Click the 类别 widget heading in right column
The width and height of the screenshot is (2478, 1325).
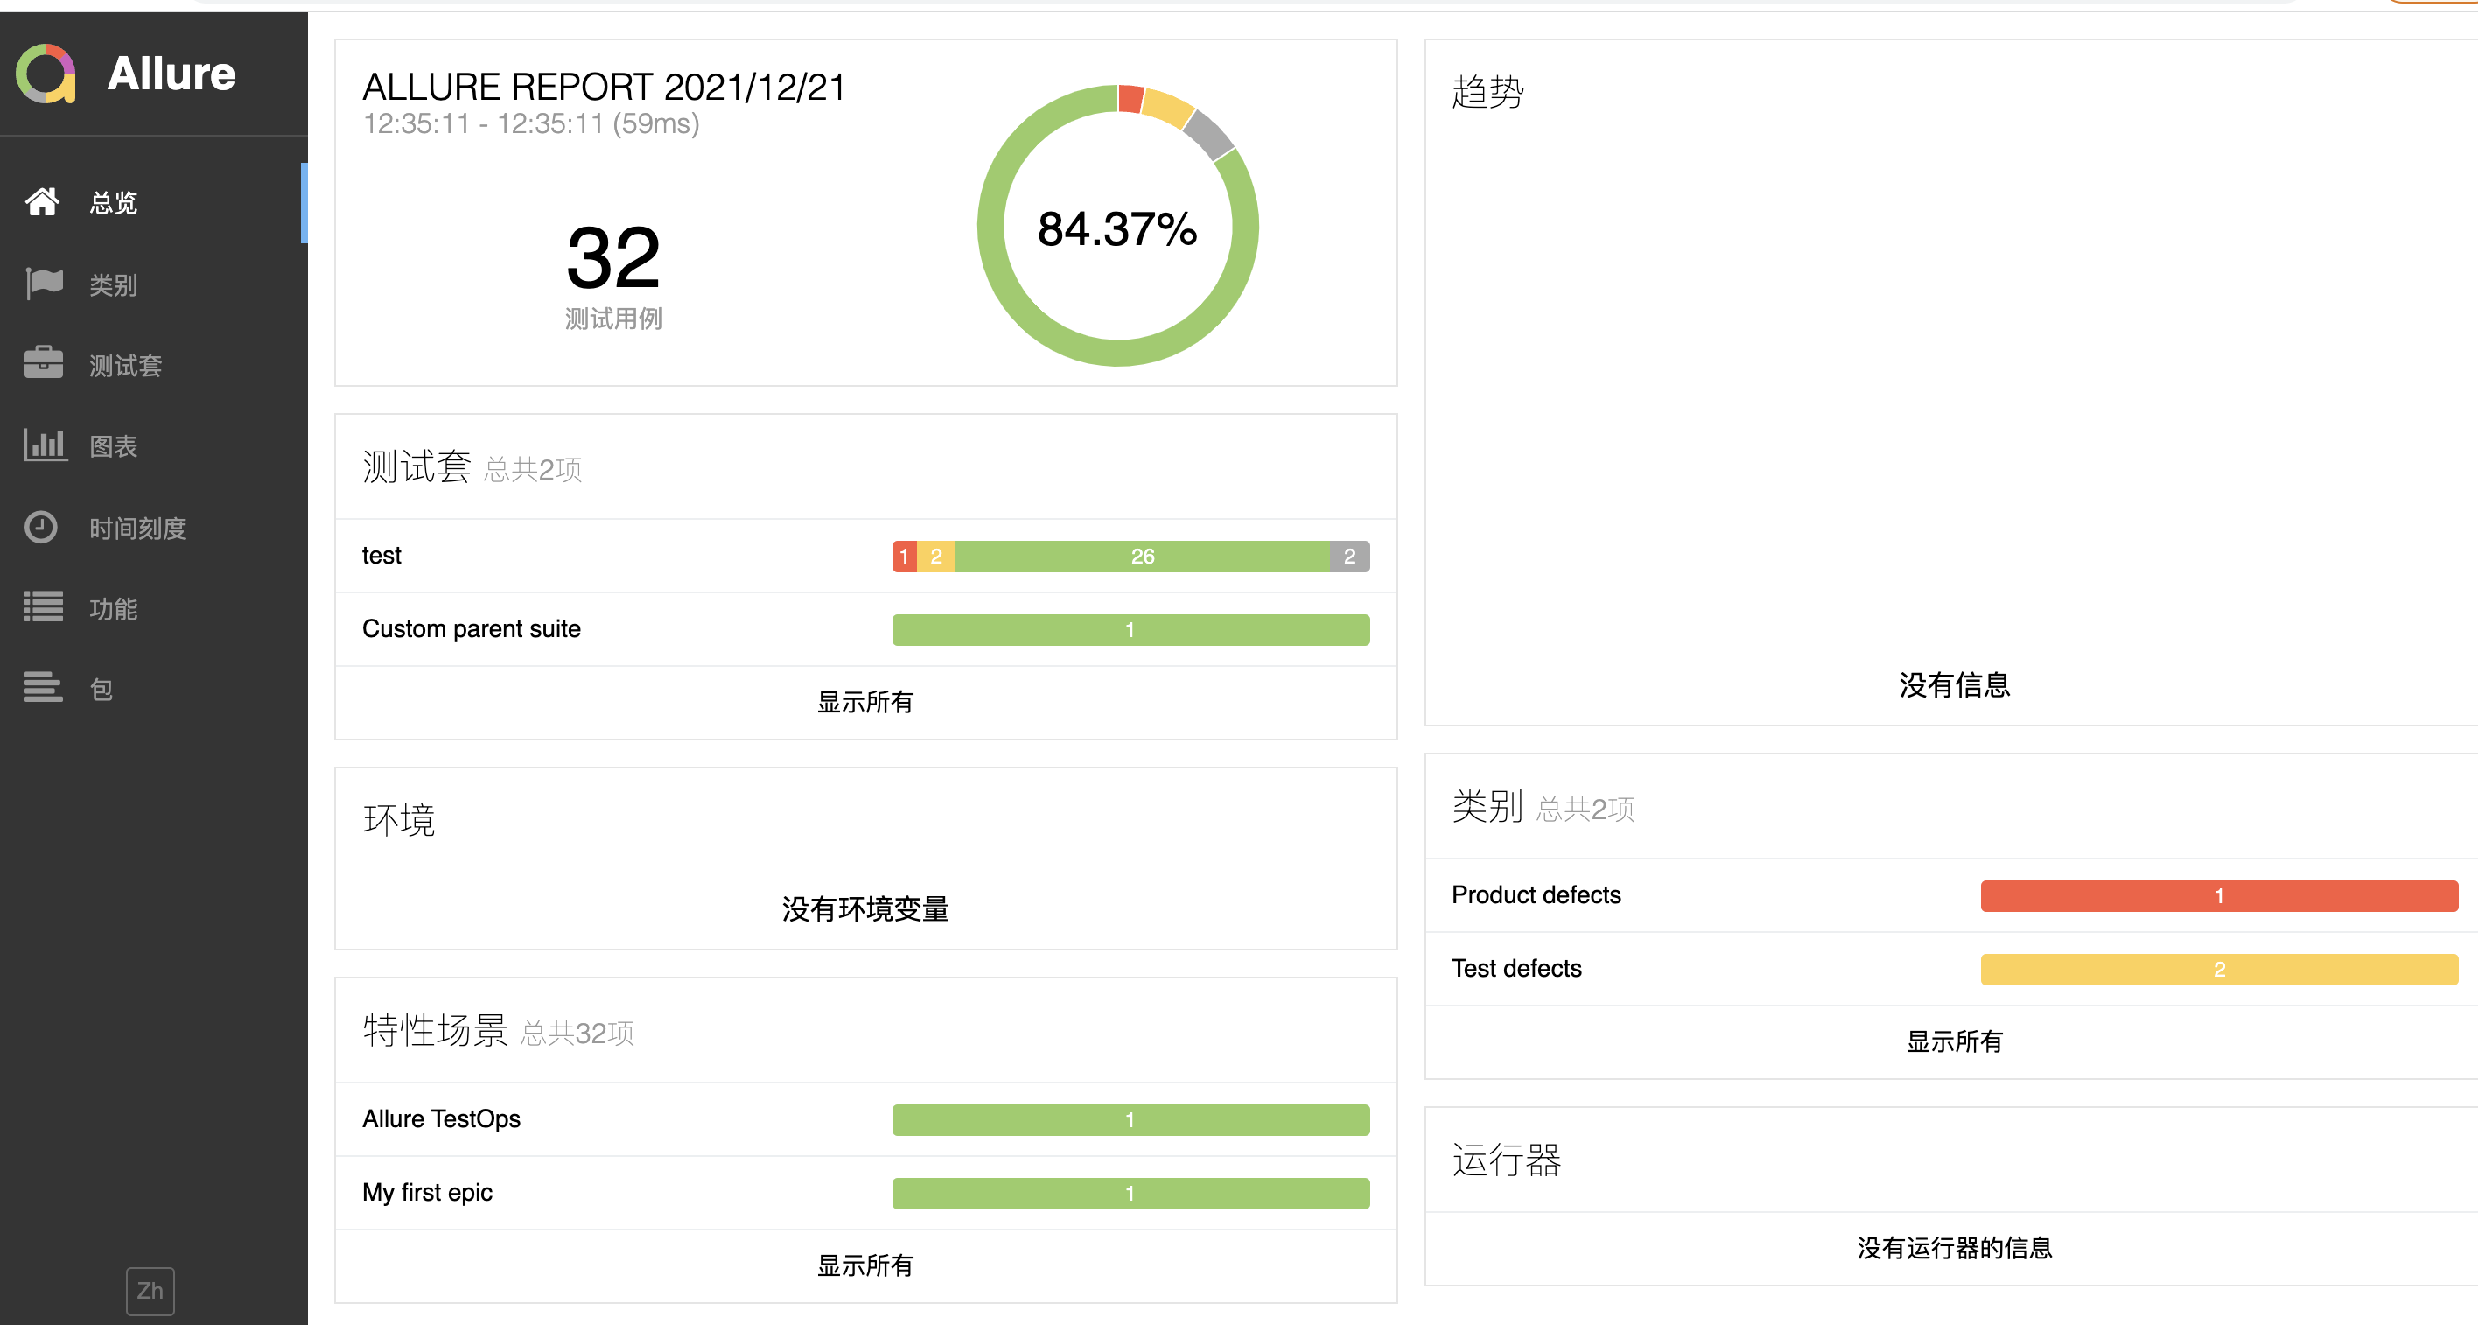1488,806
